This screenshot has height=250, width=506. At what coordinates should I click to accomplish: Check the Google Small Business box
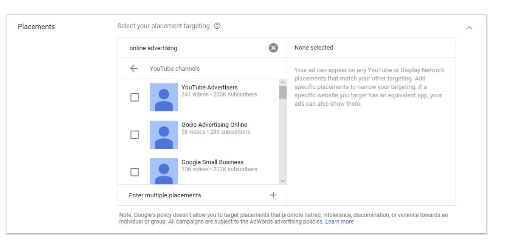[135, 172]
